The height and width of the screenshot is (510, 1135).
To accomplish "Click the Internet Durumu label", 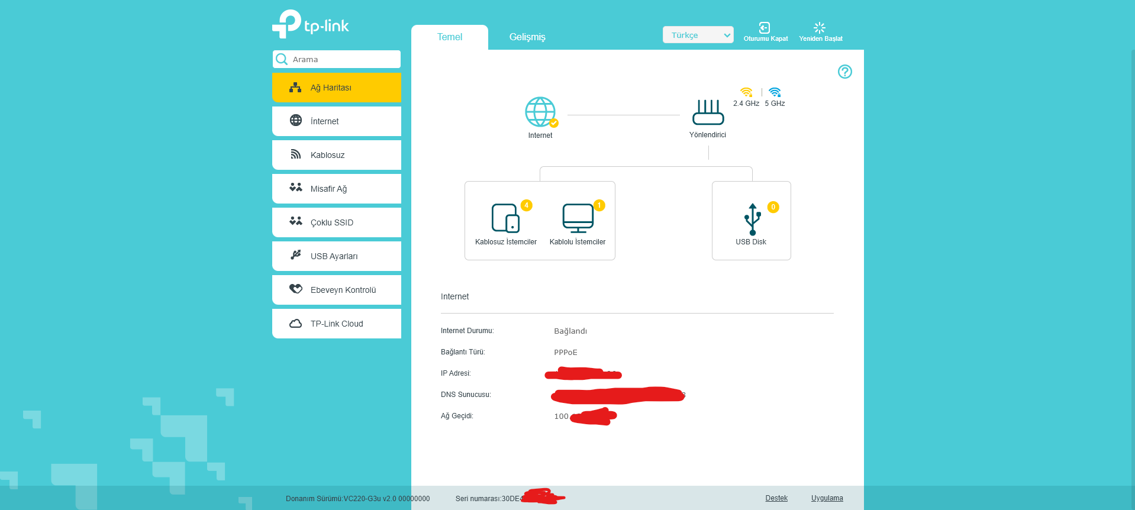I will tap(467, 331).
